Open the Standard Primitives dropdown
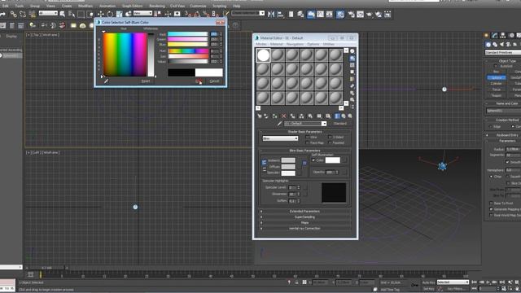 [503, 52]
